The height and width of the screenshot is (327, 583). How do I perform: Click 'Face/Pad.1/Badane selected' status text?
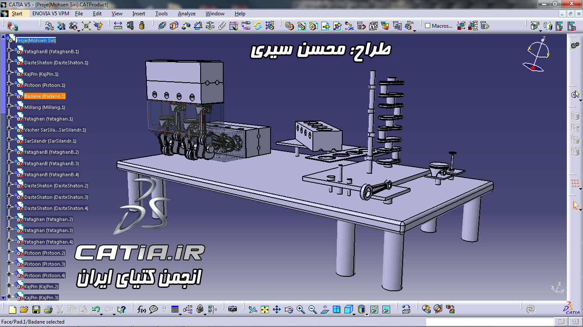(33, 322)
